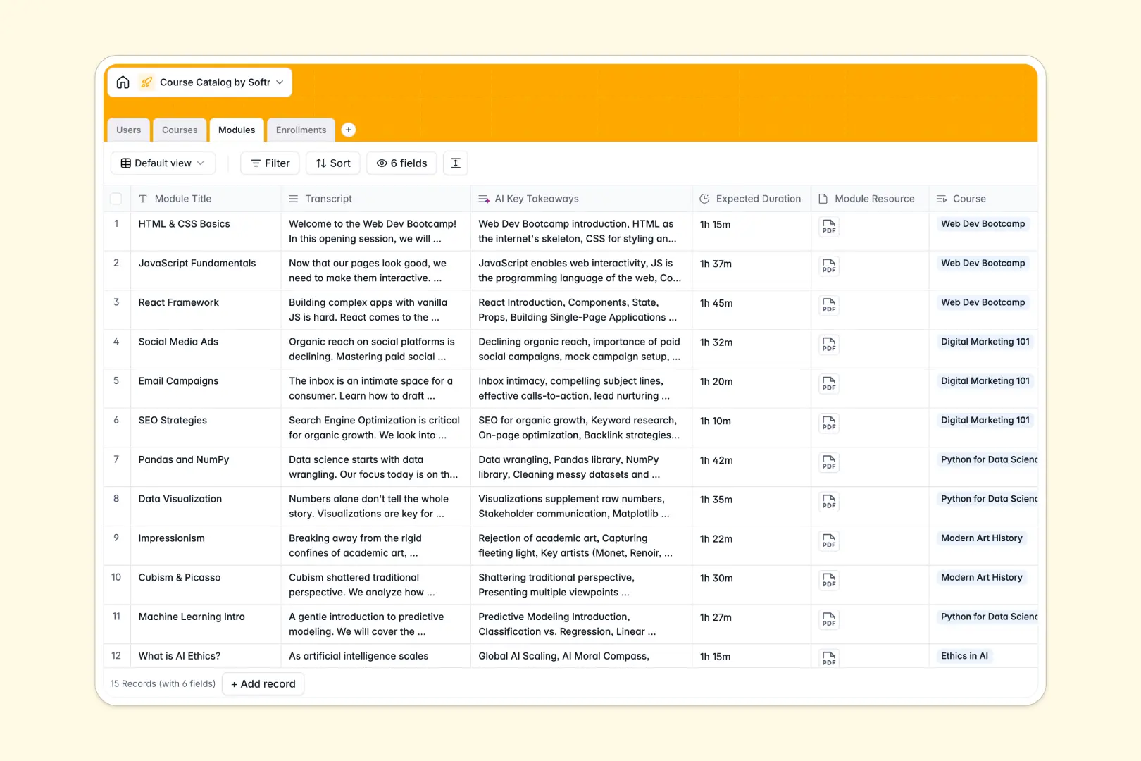Open the PDF attachment for HTML & CSS Basics
Screen dimensions: 1141x761
tap(828, 227)
